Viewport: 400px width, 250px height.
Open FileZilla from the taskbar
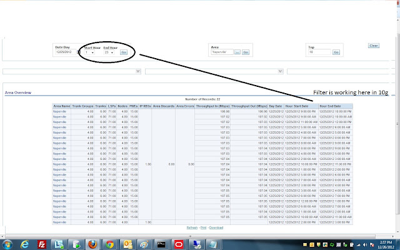pyautogui.click(x=42, y=244)
